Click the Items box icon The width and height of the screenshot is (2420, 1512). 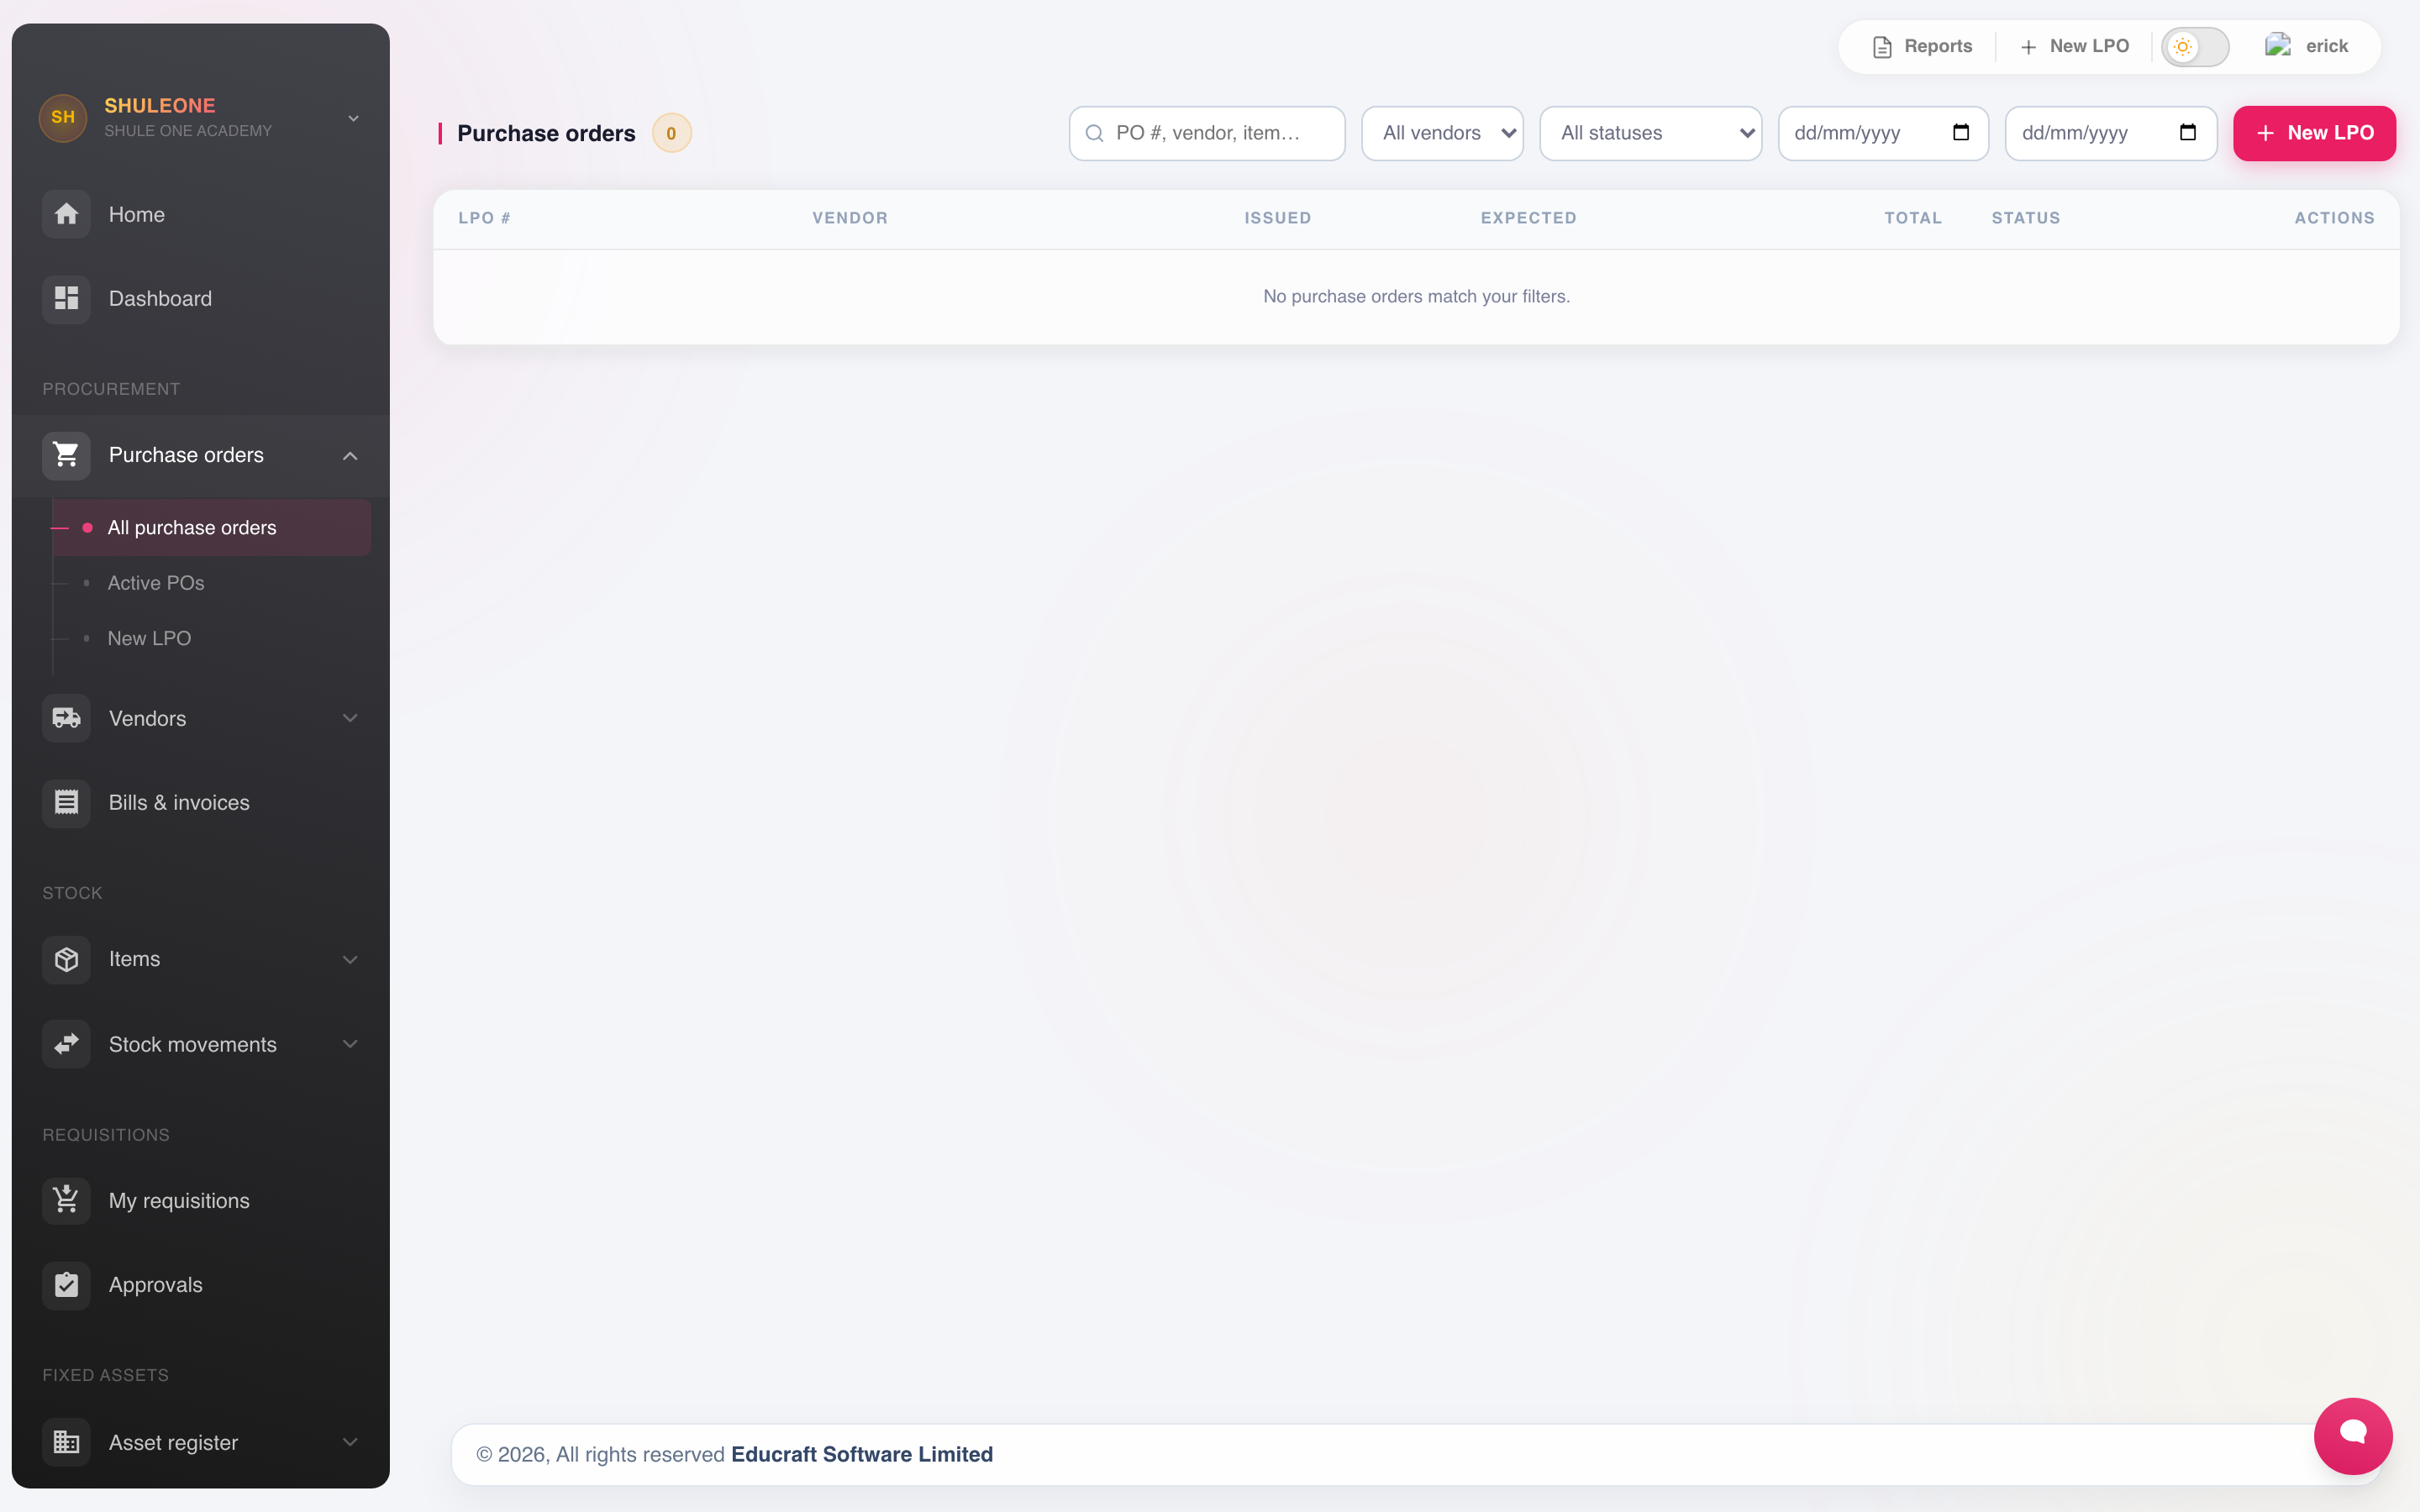66,959
